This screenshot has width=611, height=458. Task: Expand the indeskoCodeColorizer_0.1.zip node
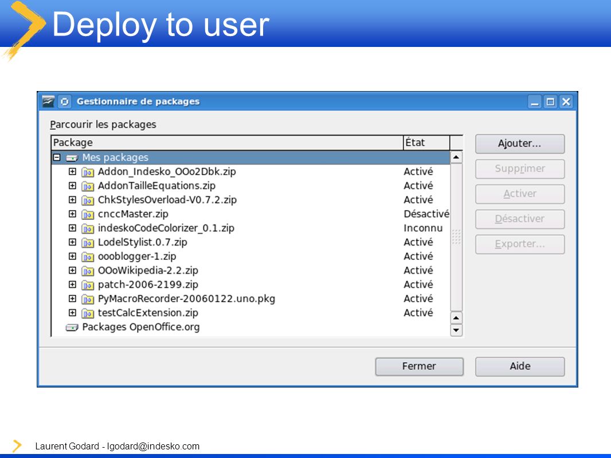click(72, 228)
